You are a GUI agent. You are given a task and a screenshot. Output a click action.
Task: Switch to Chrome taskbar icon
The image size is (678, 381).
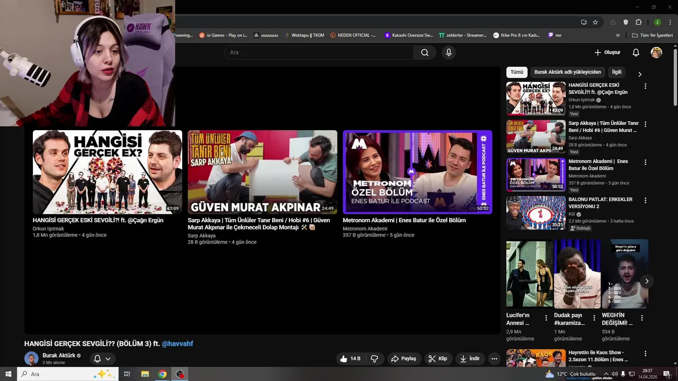[163, 374]
